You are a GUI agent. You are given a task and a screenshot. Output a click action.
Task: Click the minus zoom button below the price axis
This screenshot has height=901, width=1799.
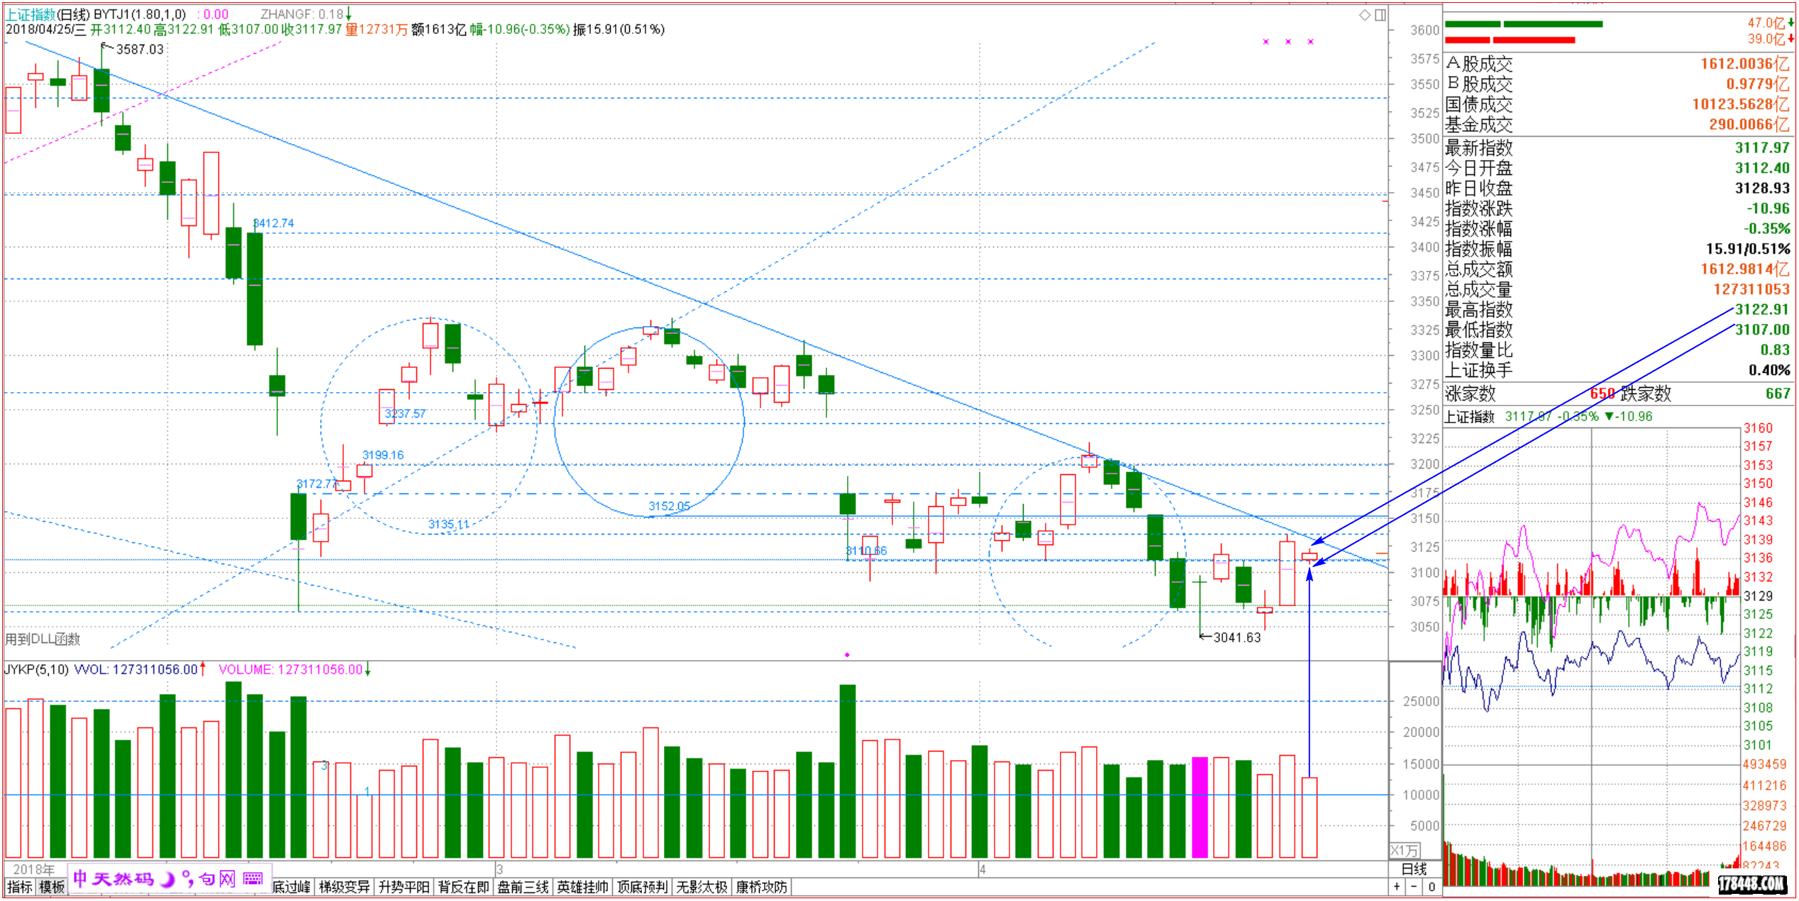(1414, 887)
